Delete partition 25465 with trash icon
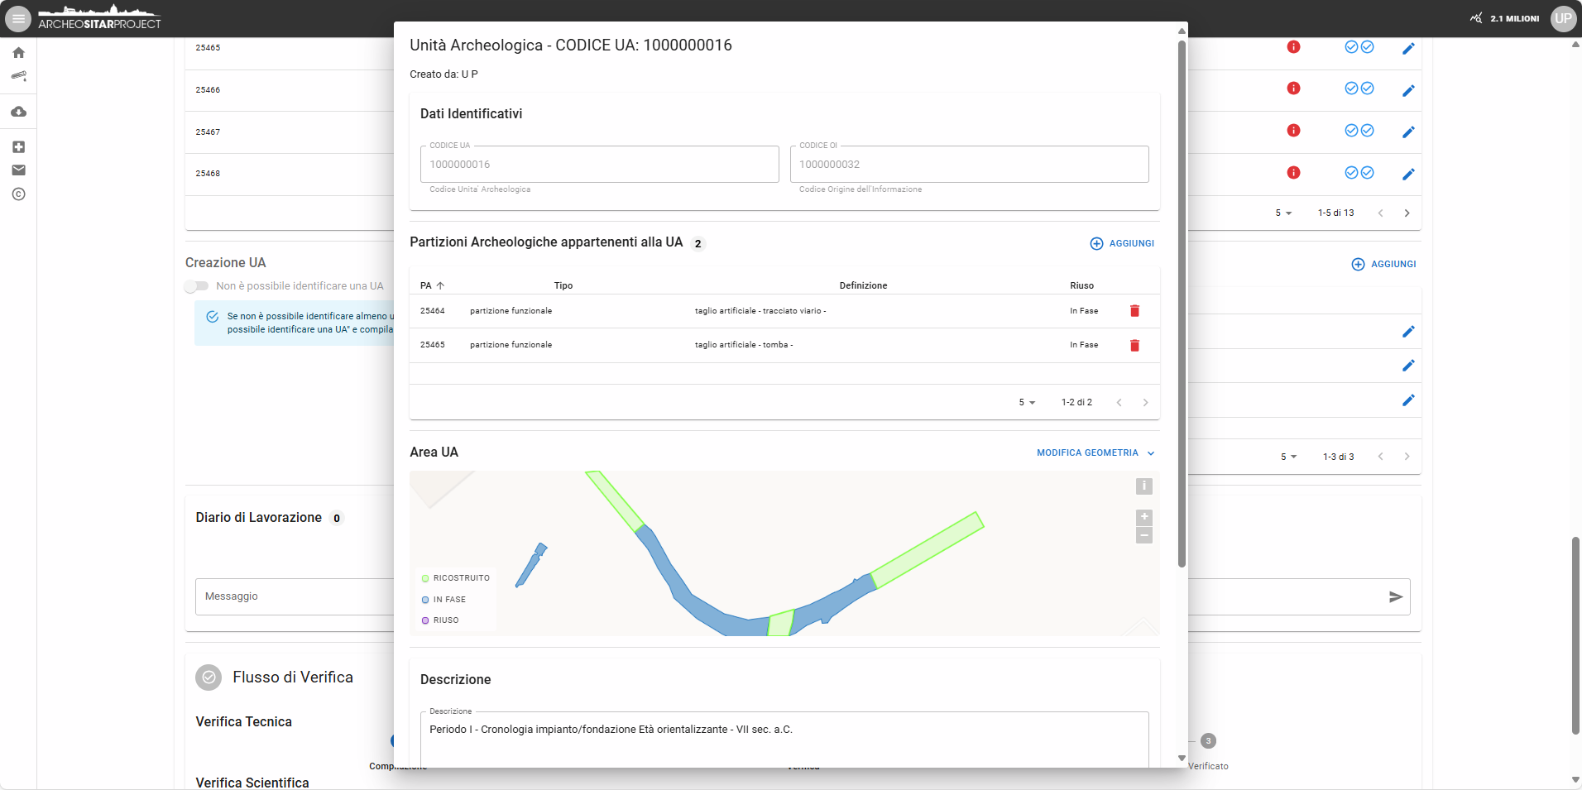 pos(1134,345)
